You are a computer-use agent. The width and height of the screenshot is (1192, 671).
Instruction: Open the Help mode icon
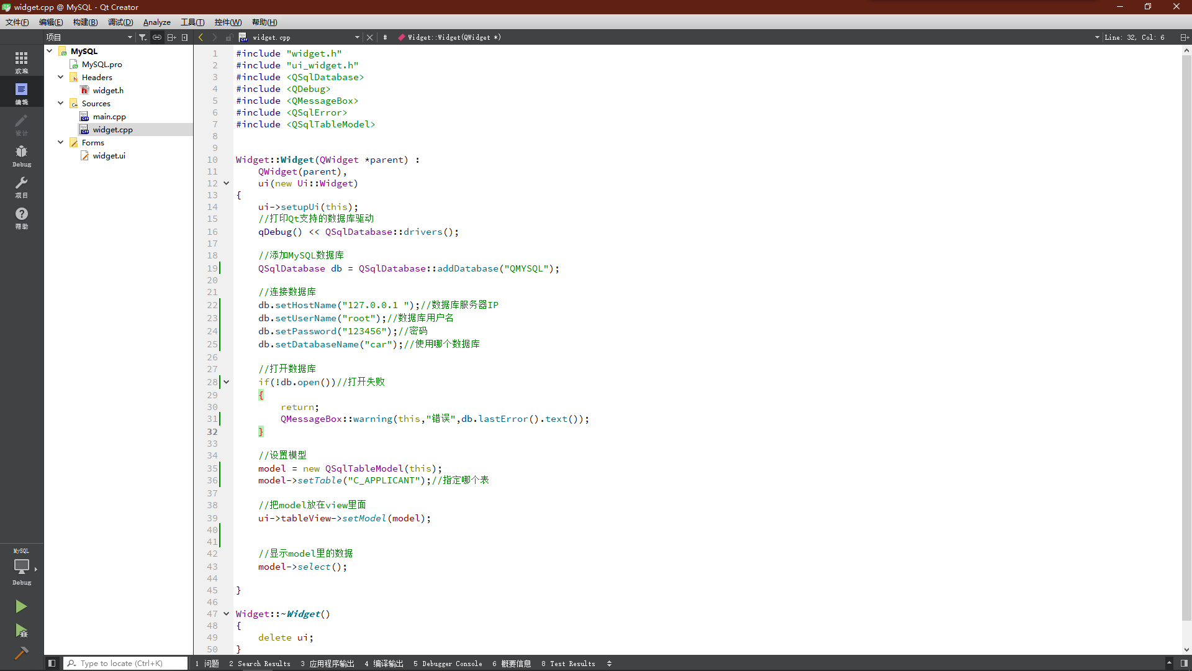(22, 217)
